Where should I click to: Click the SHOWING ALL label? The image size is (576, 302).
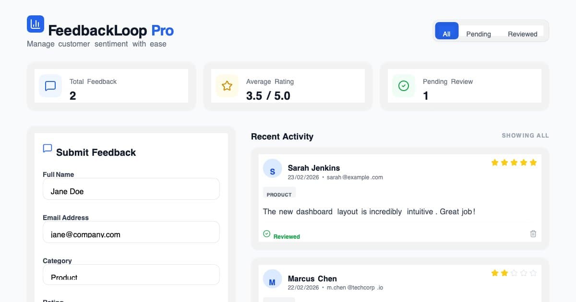tap(525, 136)
